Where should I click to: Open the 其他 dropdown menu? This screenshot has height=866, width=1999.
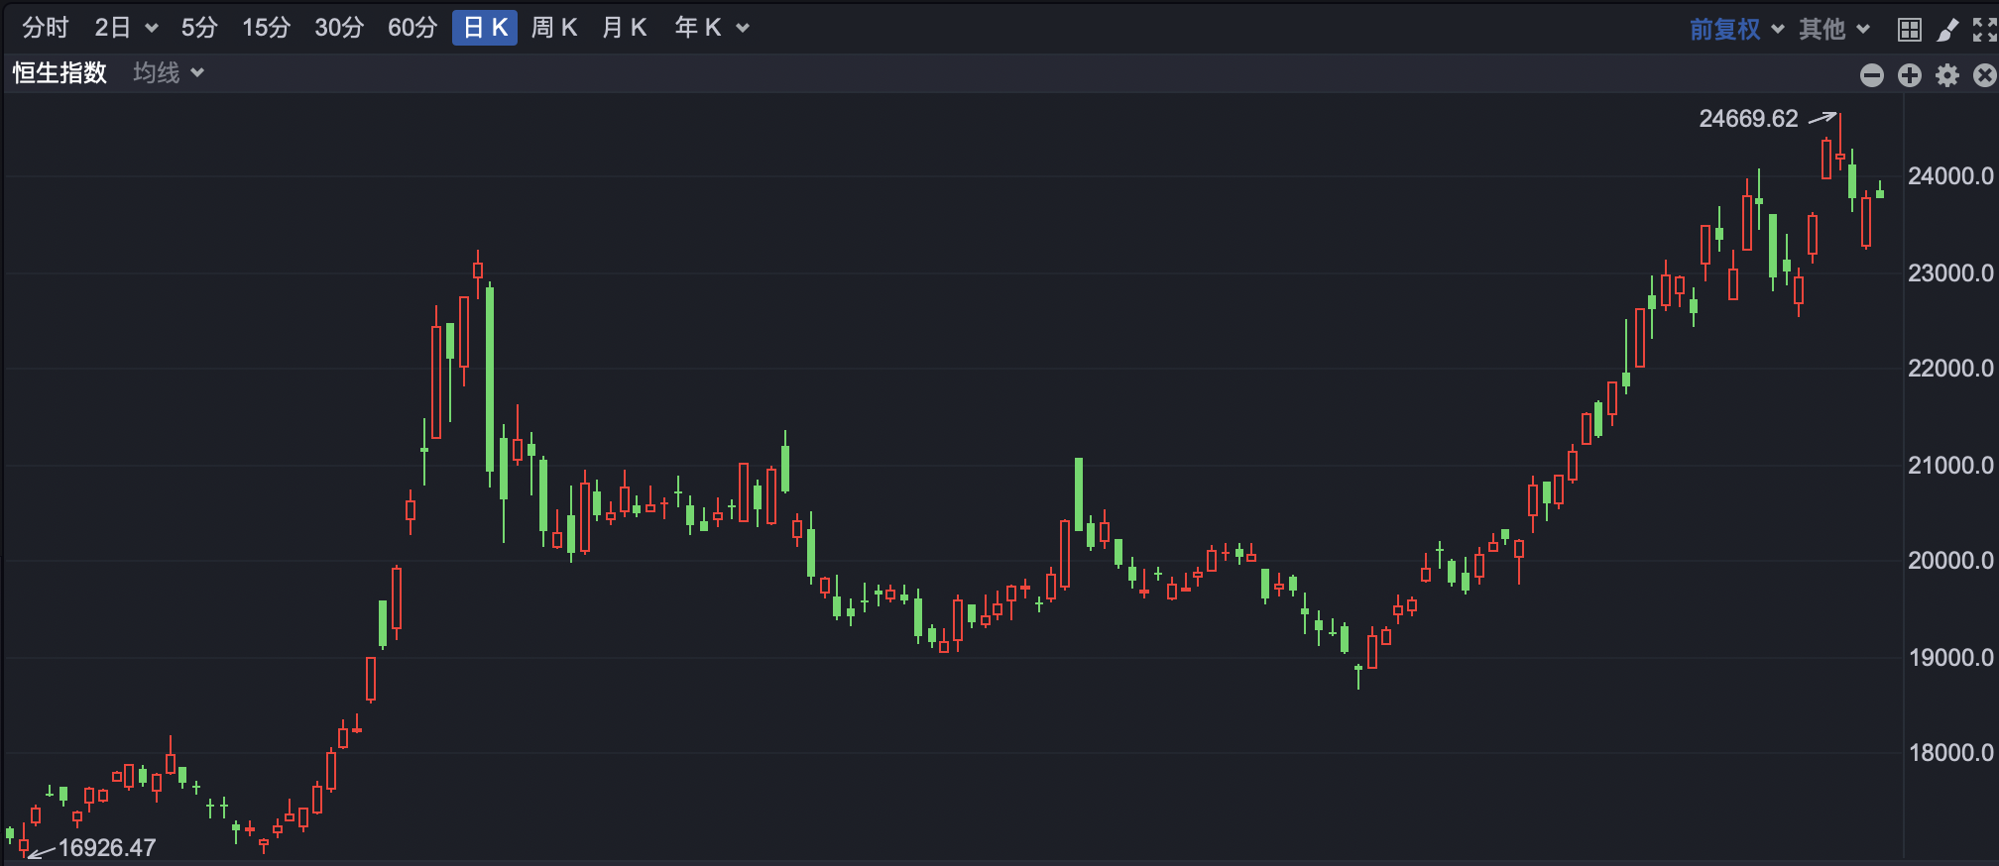pyautogui.click(x=1833, y=30)
